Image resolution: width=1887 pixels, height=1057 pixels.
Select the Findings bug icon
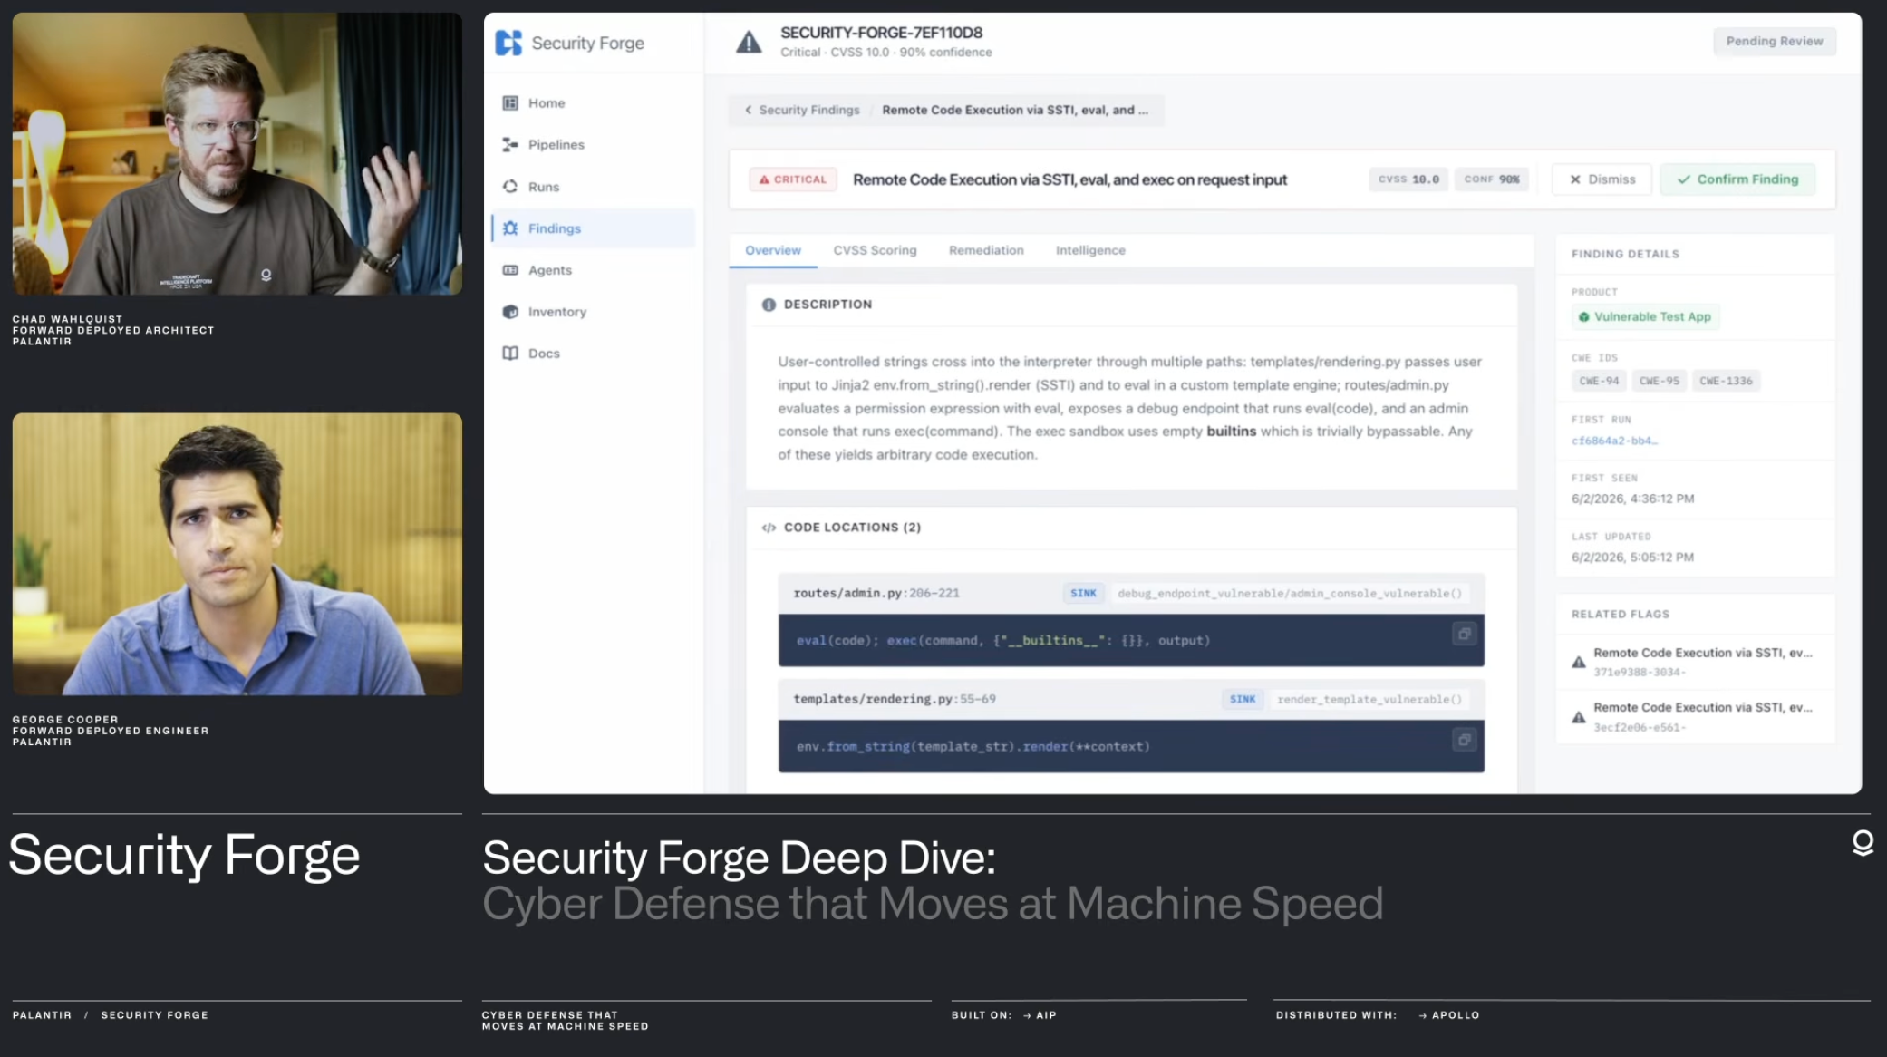click(510, 228)
